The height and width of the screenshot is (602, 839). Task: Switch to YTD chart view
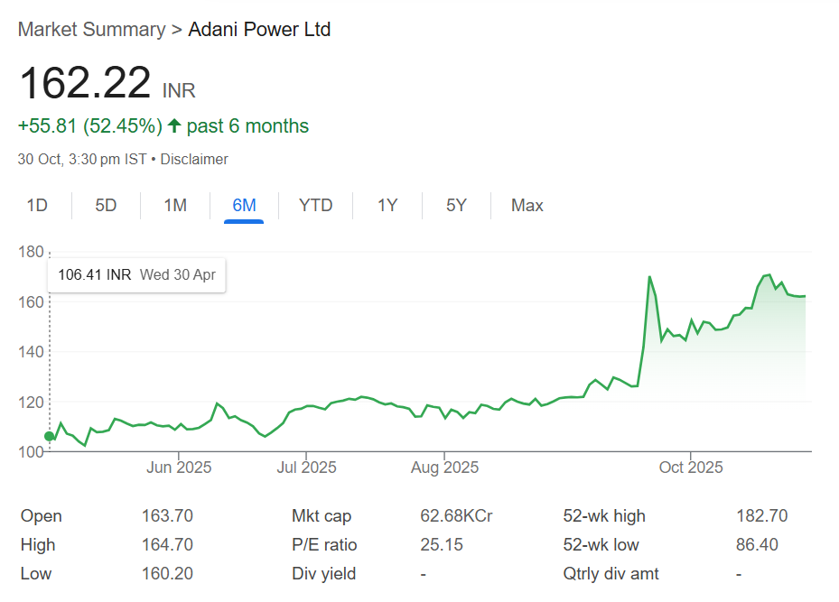point(316,206)
